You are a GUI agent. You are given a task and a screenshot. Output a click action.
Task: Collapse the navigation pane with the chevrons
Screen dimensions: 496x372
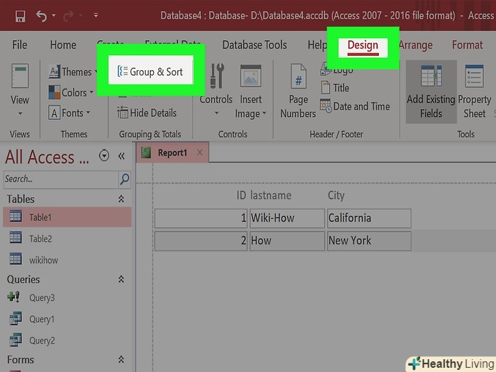click(x=121, y=156)
